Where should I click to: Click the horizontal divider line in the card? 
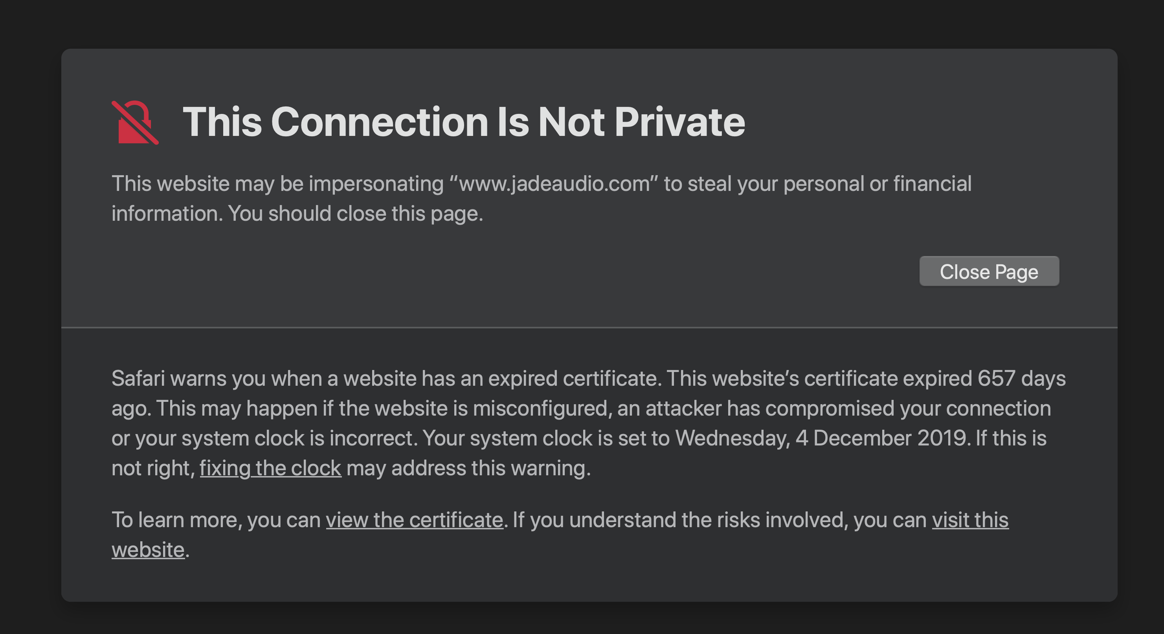[x=589, y=327]
